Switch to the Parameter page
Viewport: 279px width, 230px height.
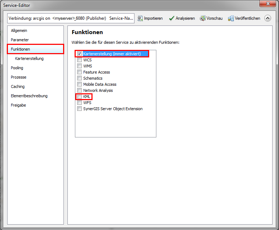[20, 40]
